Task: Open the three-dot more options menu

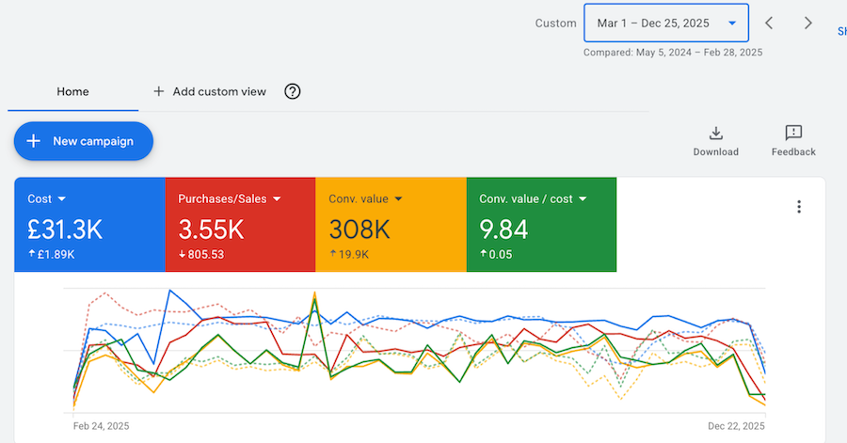Action: coord(799,207)
